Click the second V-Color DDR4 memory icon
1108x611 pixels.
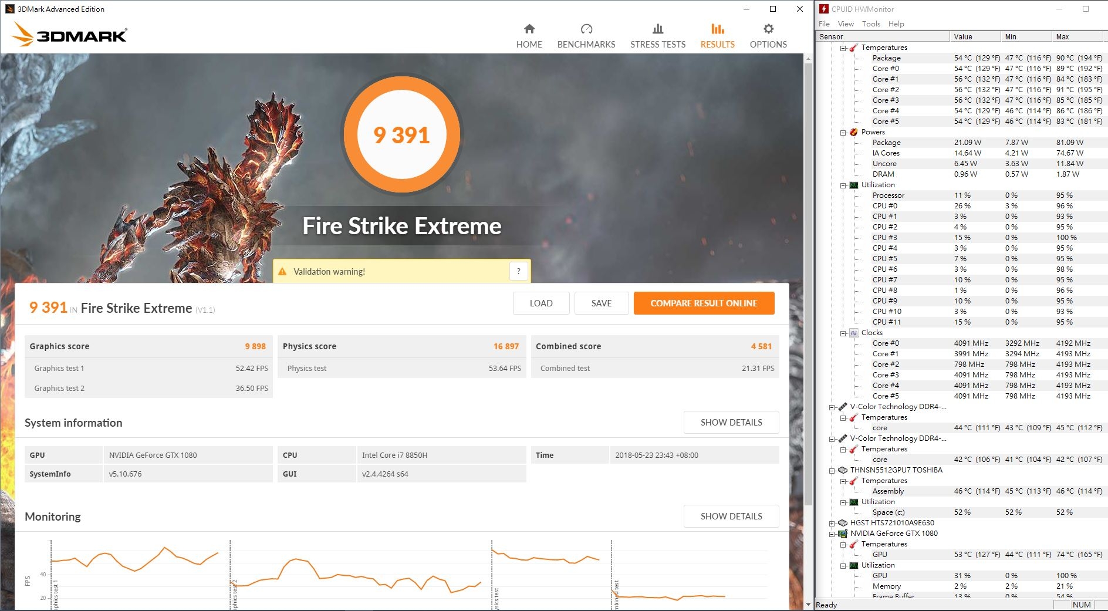click(842, 438)
